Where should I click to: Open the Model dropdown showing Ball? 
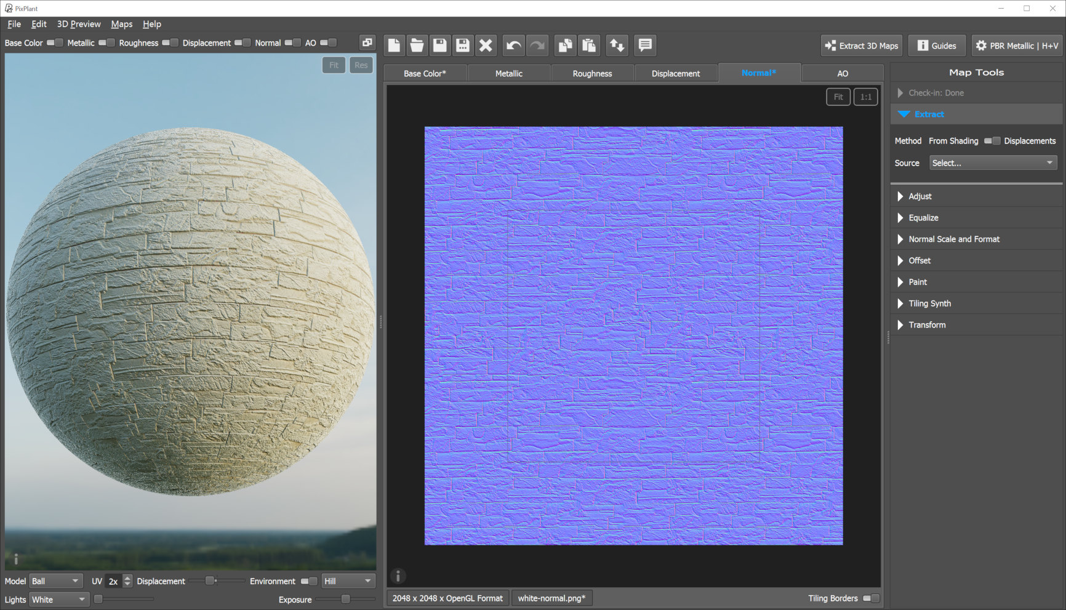click(55, 581)
